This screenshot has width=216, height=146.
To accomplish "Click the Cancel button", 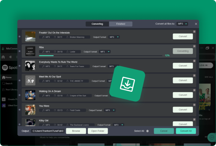I will (x=164, y=131).
